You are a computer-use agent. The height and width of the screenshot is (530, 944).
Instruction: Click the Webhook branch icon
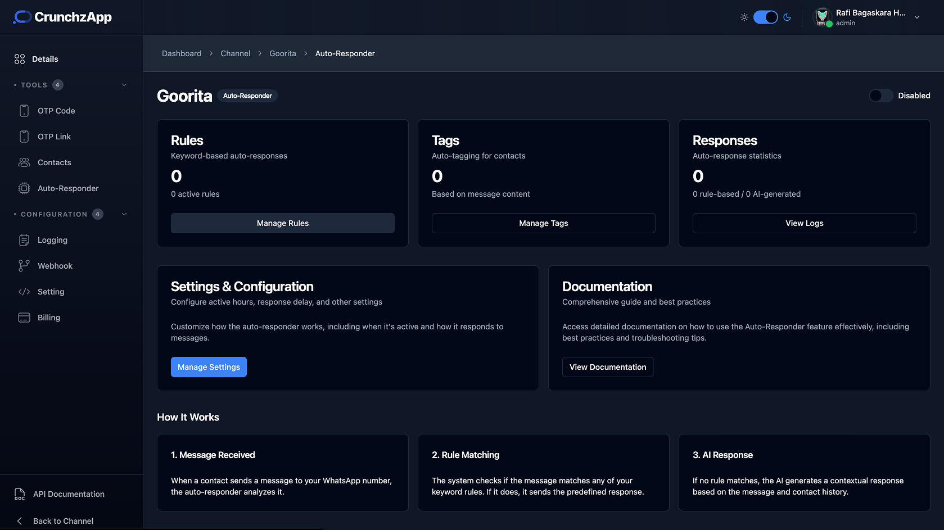click(24, 266)
